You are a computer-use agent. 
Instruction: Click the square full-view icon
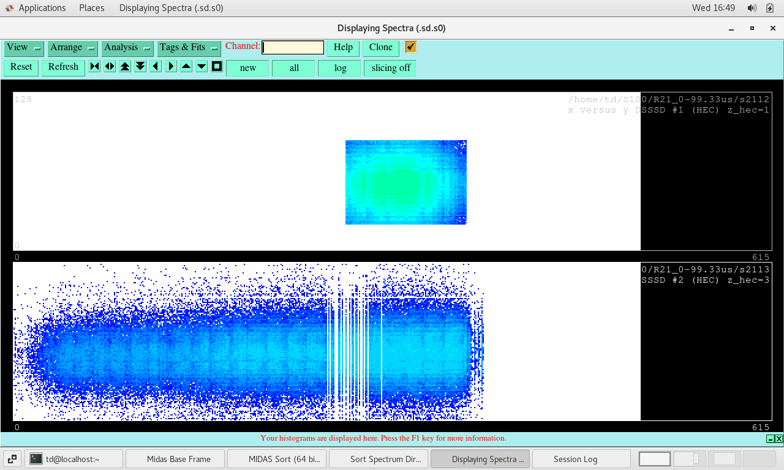coord(217,67)
